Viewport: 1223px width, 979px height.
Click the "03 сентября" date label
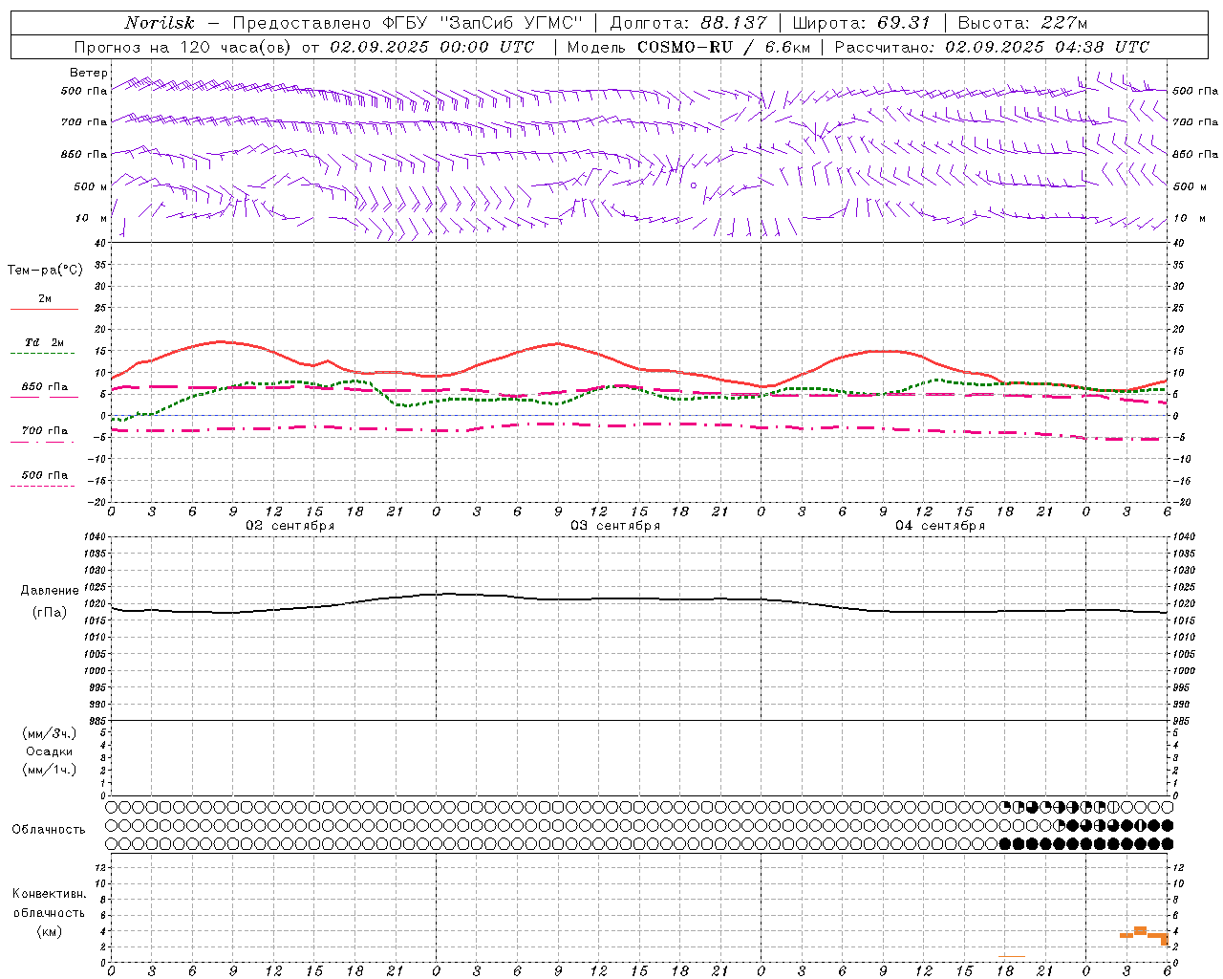click(x=615, y=526)
